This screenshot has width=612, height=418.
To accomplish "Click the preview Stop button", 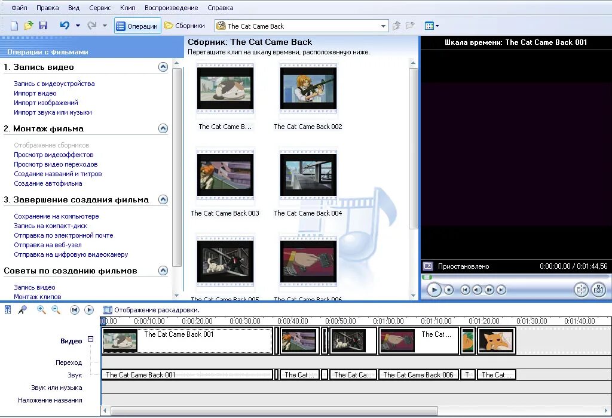I will (449, 290).
